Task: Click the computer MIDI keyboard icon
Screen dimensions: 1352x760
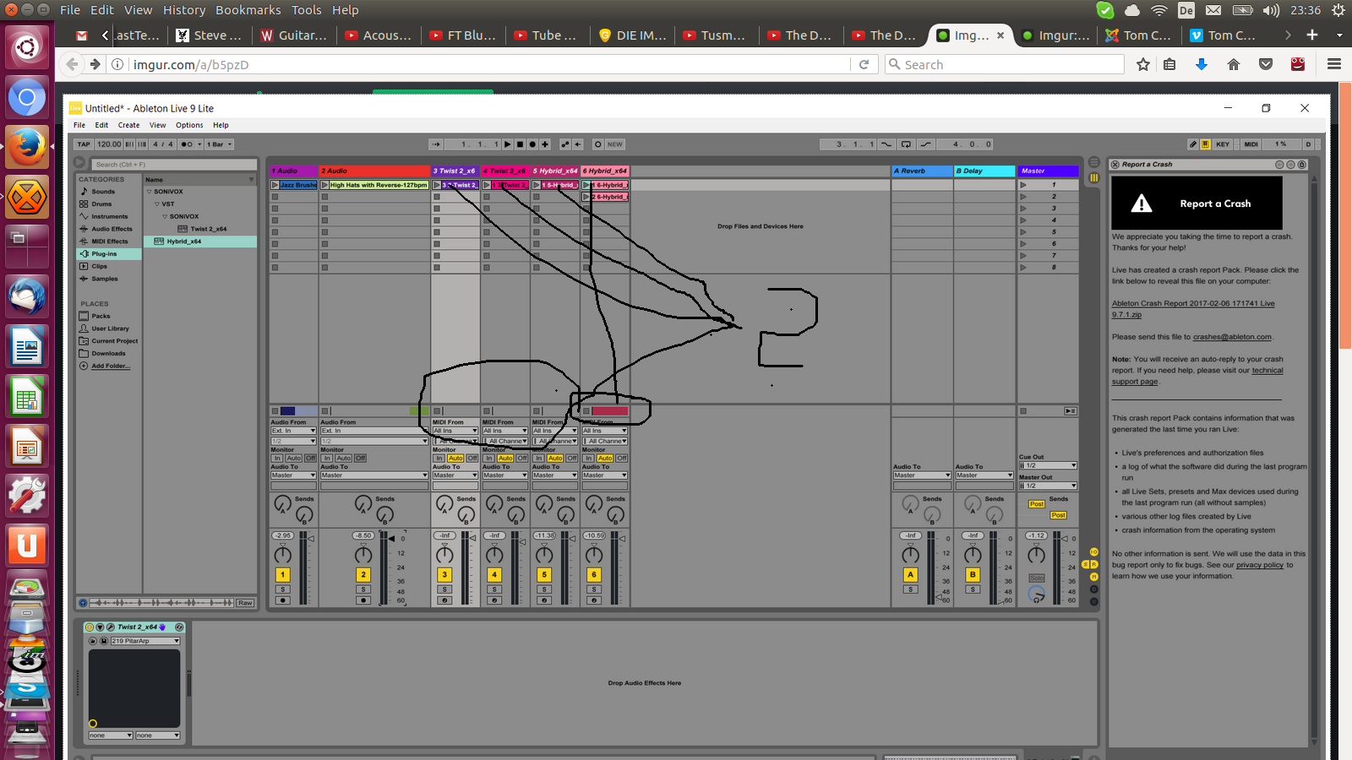Action: click(x=1205, y=144)
